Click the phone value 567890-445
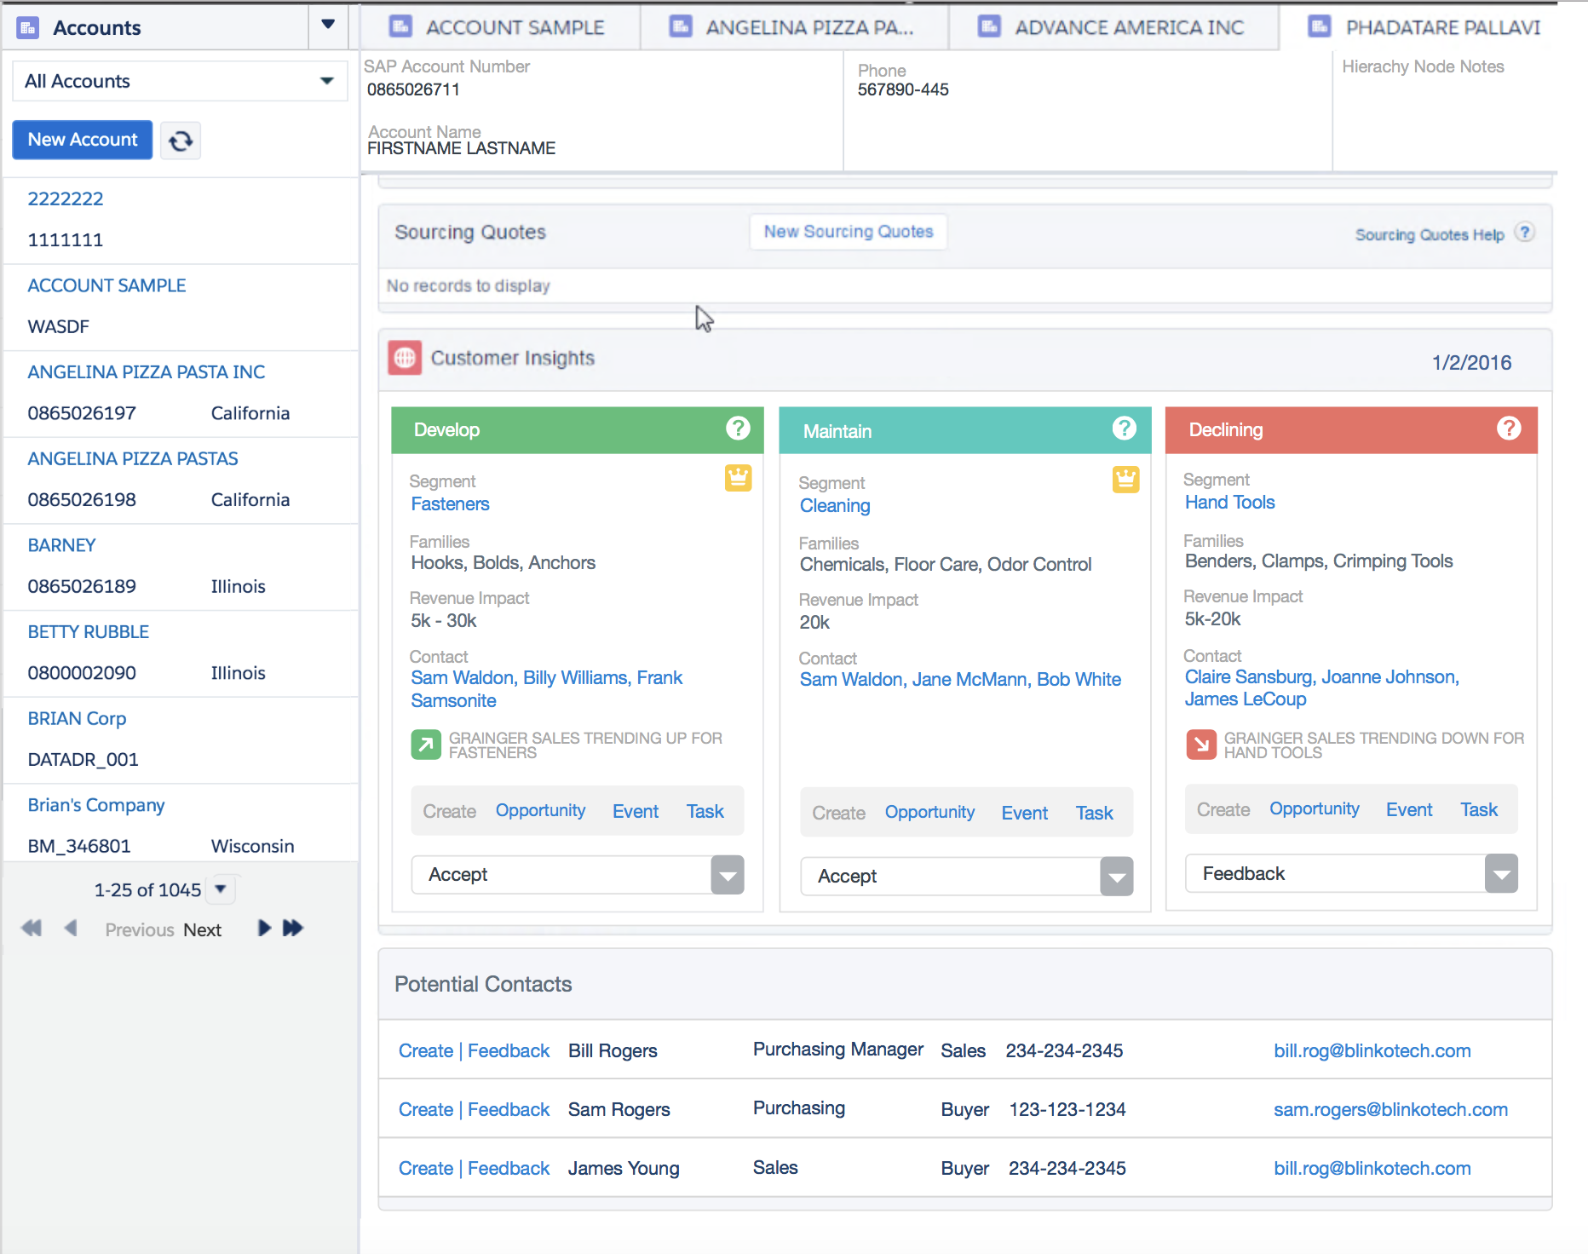Image resolution: width=1588 pixels, height=1254 pixels. click(903, 89)
